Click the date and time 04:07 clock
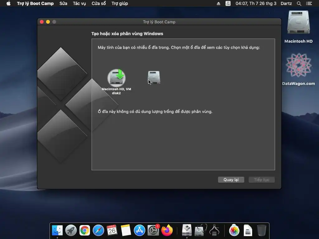Screen dimensions: 319x239 256,3
